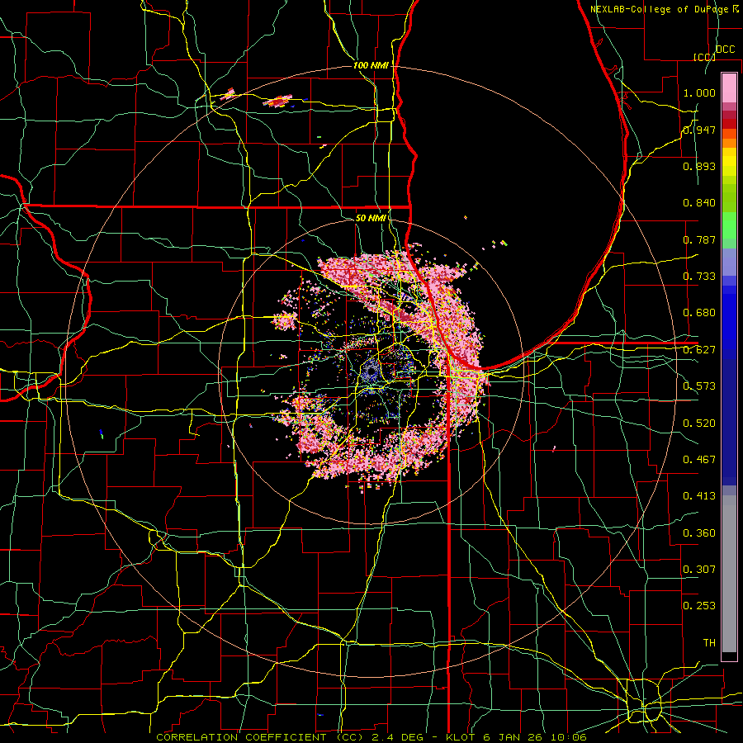Click the 0.467 legend value
This screenshot has width=743, height=743.
point(699,460)
